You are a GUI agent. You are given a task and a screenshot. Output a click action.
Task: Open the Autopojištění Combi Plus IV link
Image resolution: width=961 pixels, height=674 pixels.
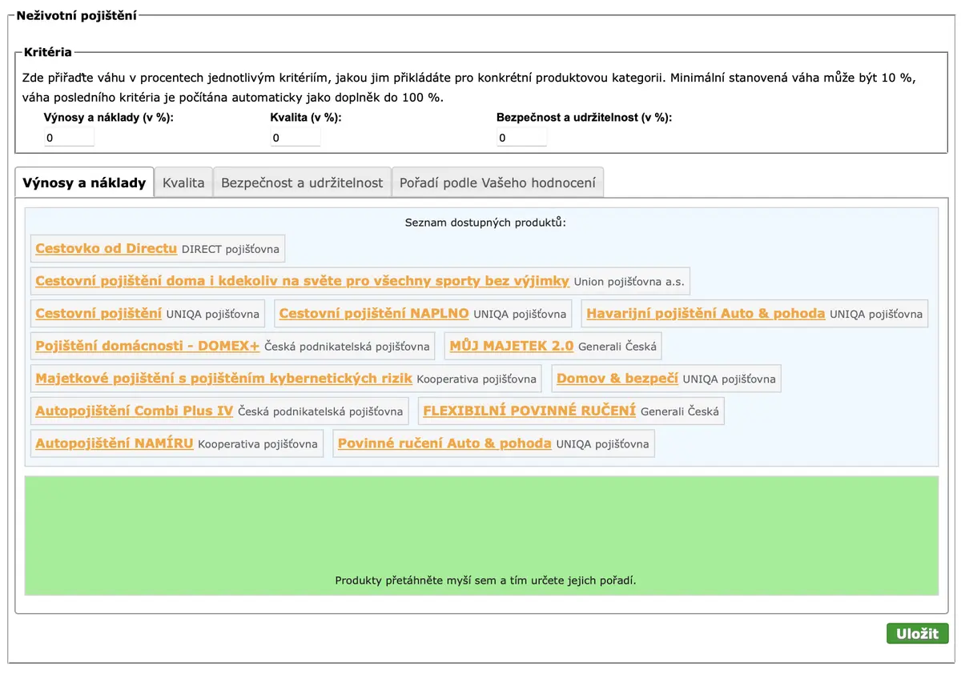(135, 411)
